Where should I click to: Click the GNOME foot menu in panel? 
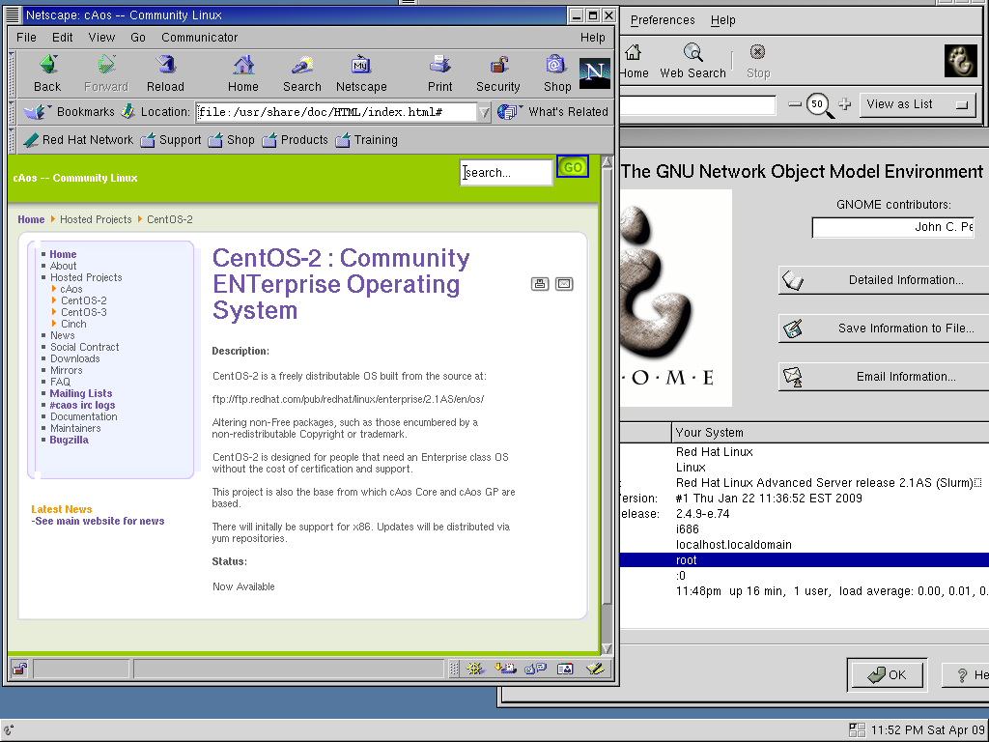click(x=8, y=730)
